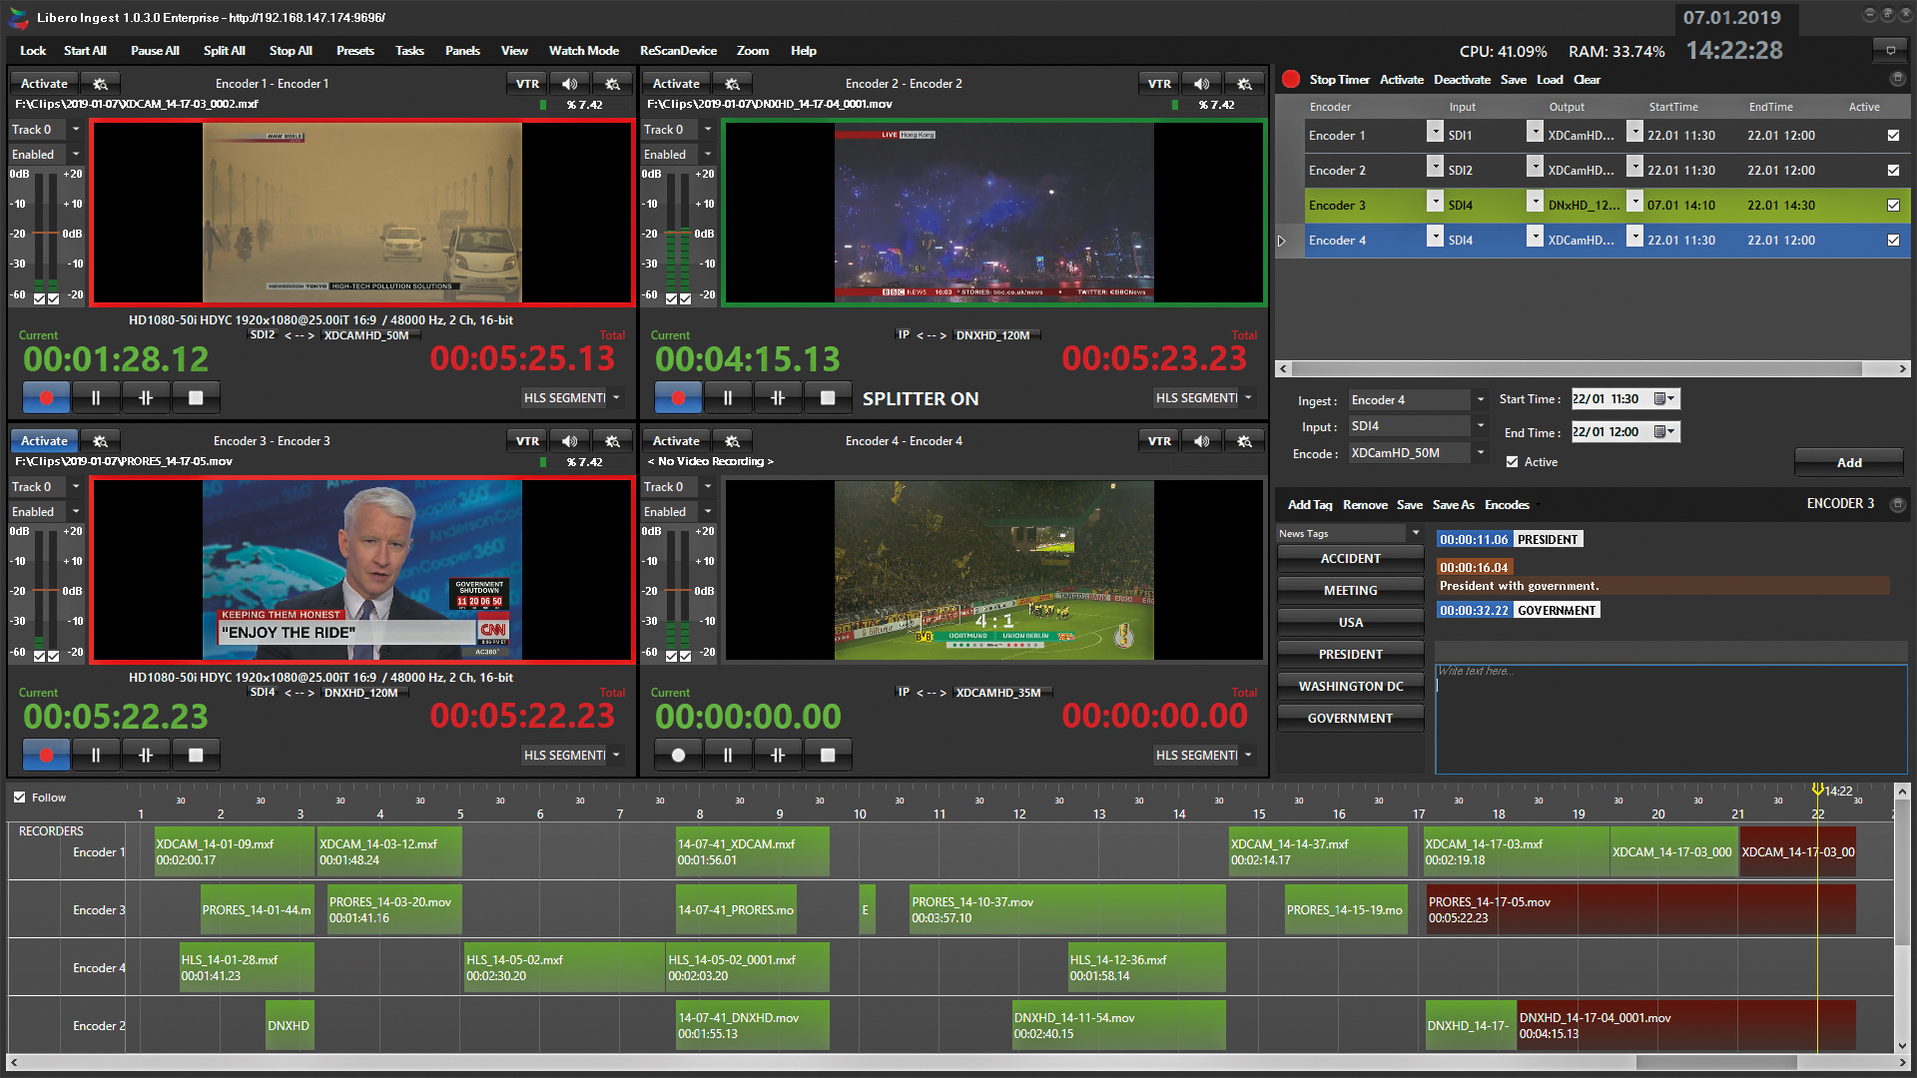Open the Presets menu
The width and height of the screenshot is (1917, 1078).
click(355, 51)
